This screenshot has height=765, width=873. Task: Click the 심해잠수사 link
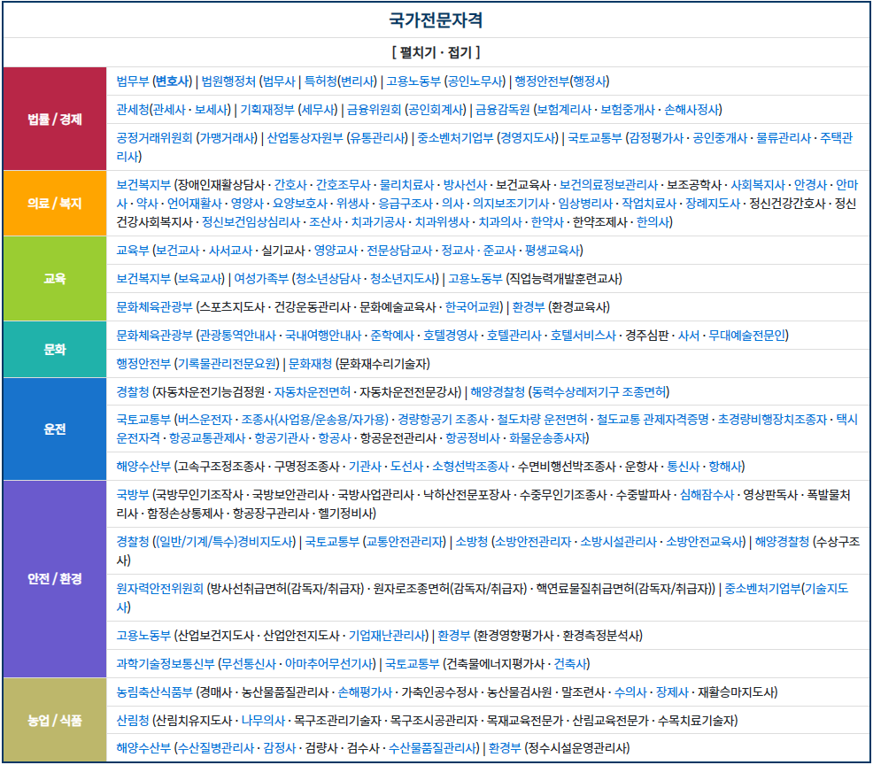(x=707, y=495)
